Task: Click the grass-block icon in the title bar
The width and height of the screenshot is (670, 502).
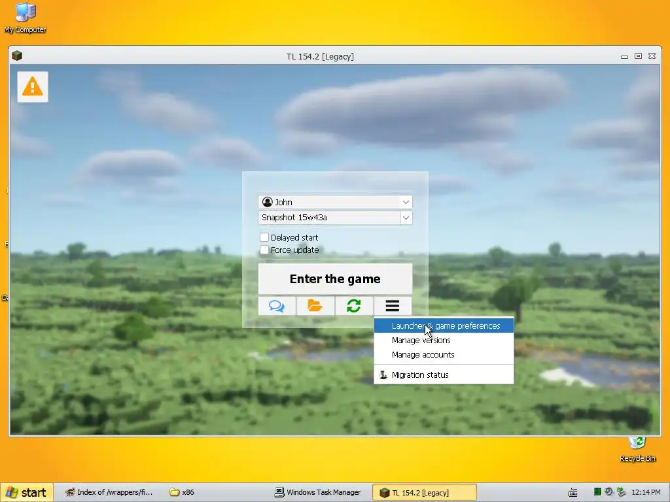Action: tap(17, 56)
